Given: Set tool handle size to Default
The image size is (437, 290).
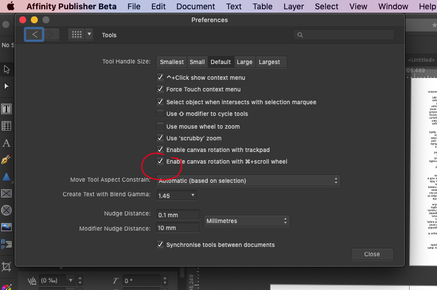Looking at the screenshot, I should click(x=221, y=62).
